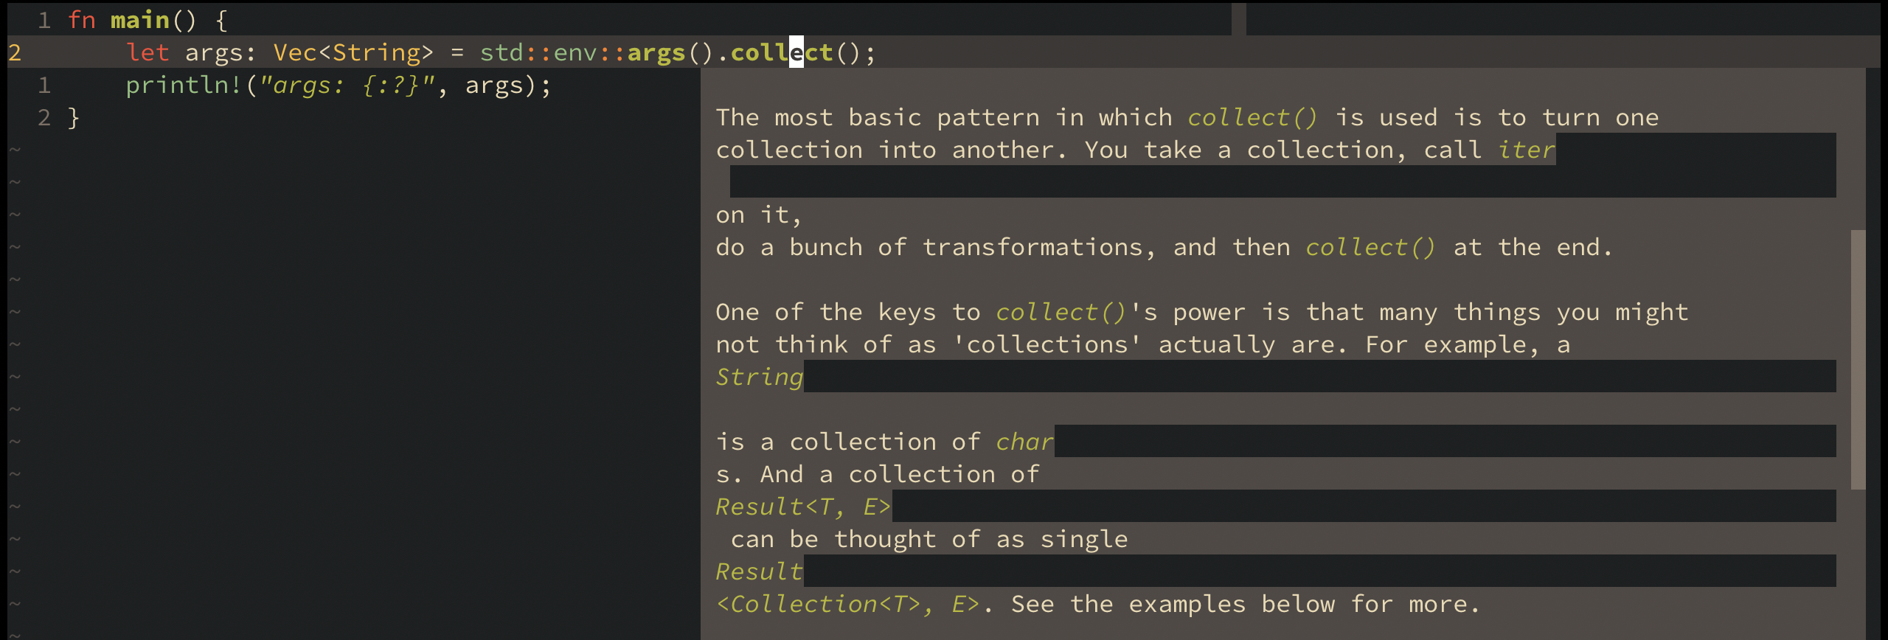Click '<Collection<T>, E>' text in popup

[x=847, y=604]
